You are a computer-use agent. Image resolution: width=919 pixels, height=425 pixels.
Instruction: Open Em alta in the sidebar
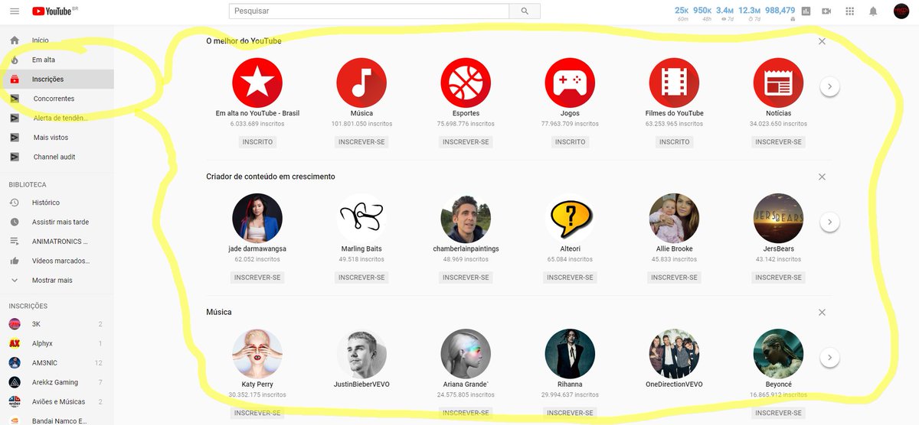[57, 60]
